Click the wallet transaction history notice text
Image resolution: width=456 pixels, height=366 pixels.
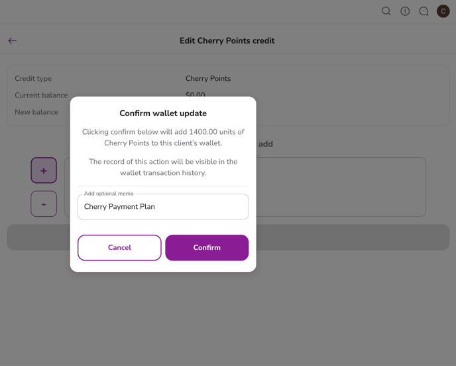(163, 167)
